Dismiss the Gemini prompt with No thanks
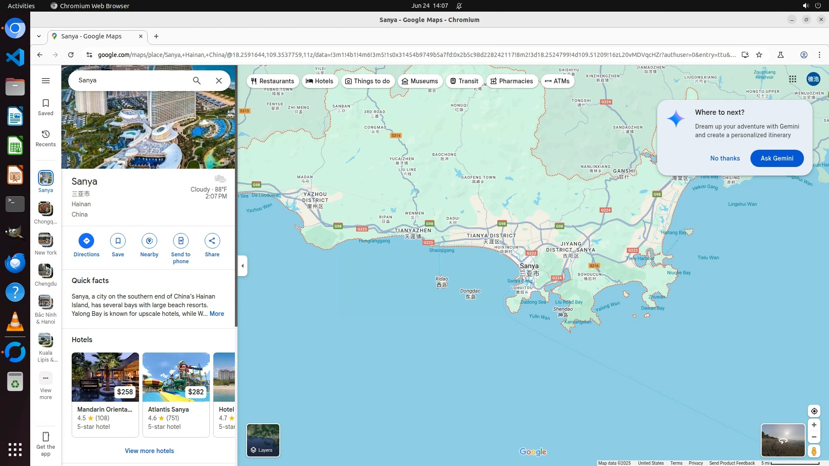Screen dimensions: 829x466 point(725,158)
